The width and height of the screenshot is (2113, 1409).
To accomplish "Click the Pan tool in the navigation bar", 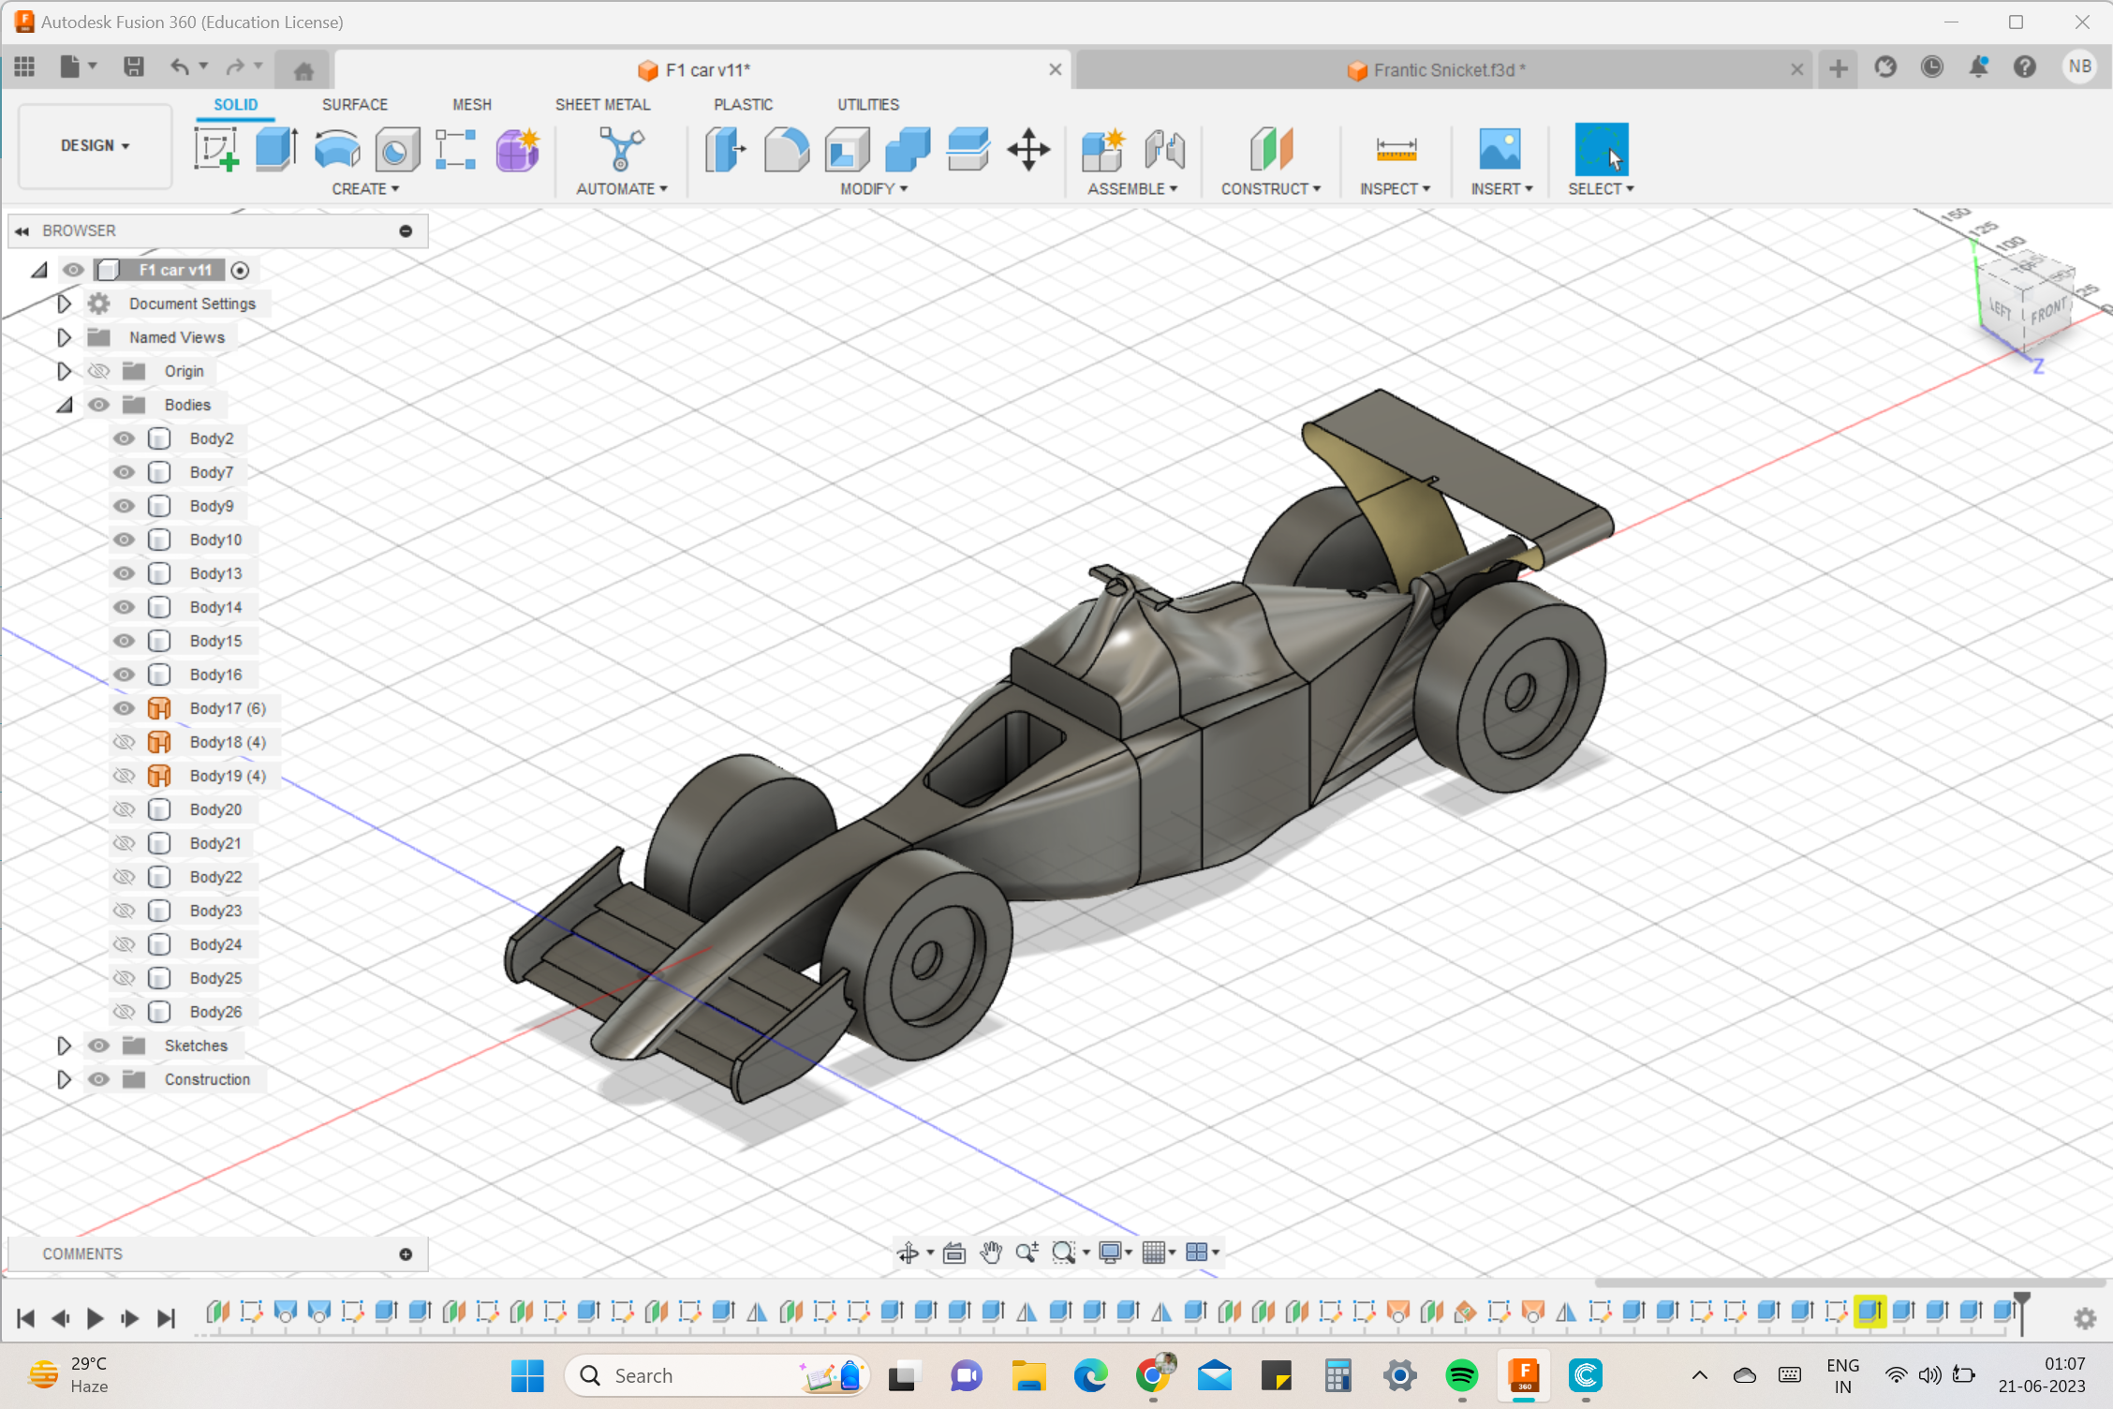I will pyautogui.click(x=990, y=1253).
